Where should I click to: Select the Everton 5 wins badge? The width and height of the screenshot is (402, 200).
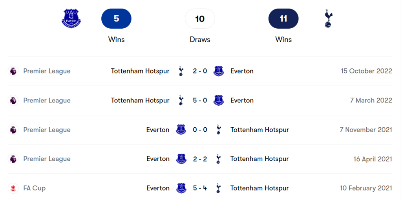(x=116, y=18)
